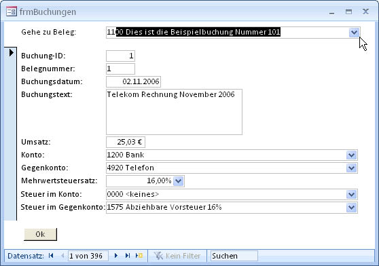Image resolution: width=379 pixels, height=266 pixels.
Task: Expand the Gegenkonto combo box
Action: [x=351, y=168]
